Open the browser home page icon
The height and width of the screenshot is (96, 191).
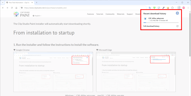tap(16, 8)
